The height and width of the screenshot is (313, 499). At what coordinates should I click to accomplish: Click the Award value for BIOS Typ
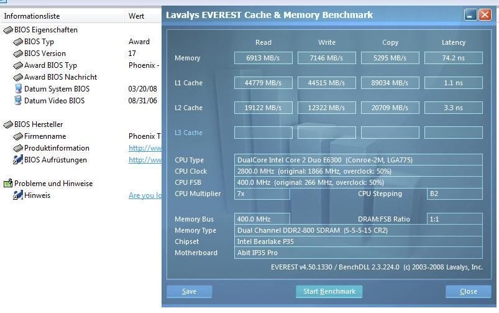139,42
